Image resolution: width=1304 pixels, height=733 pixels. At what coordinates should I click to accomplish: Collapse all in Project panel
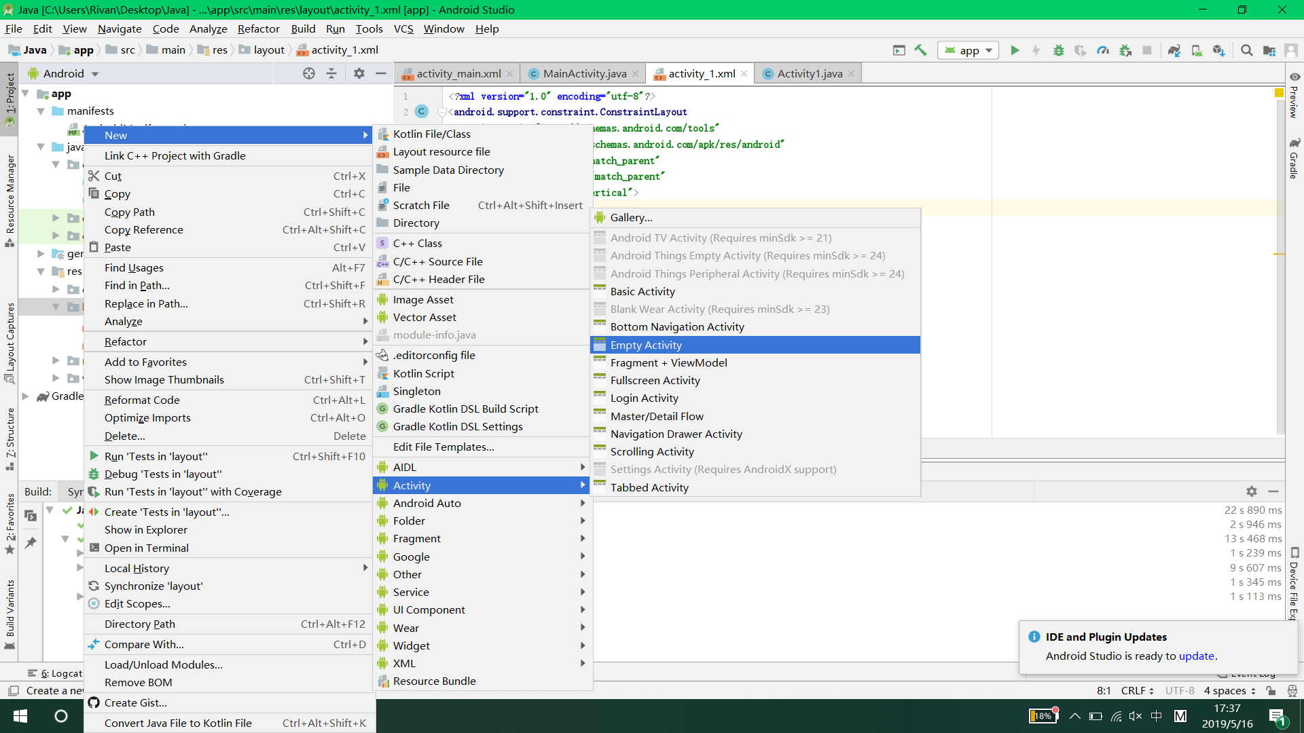331,73
